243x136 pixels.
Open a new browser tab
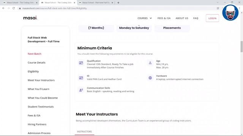118,3
